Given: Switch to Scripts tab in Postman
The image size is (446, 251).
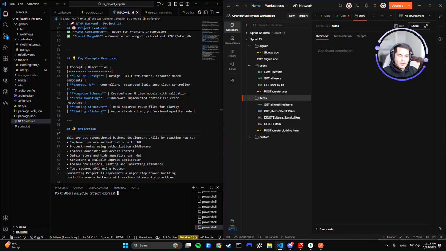Looking at the screenshot, I should click(x=361, y=36).
